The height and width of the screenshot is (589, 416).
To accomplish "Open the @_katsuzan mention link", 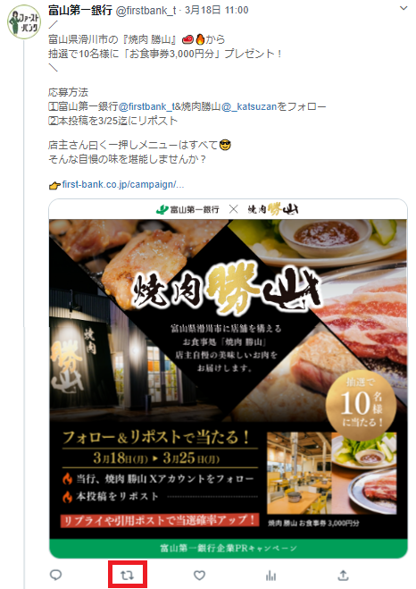I will (x=249, y=106).
